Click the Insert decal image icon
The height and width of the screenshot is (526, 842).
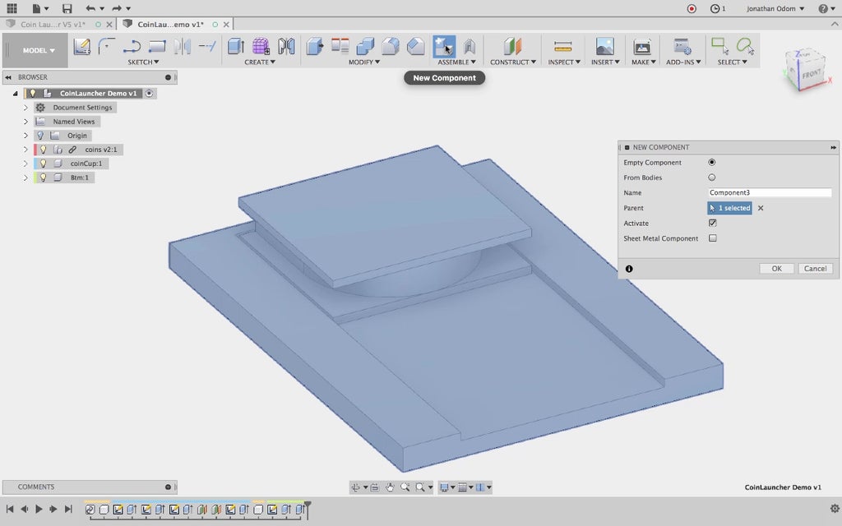pyautogui.click(x=604, y=46)
